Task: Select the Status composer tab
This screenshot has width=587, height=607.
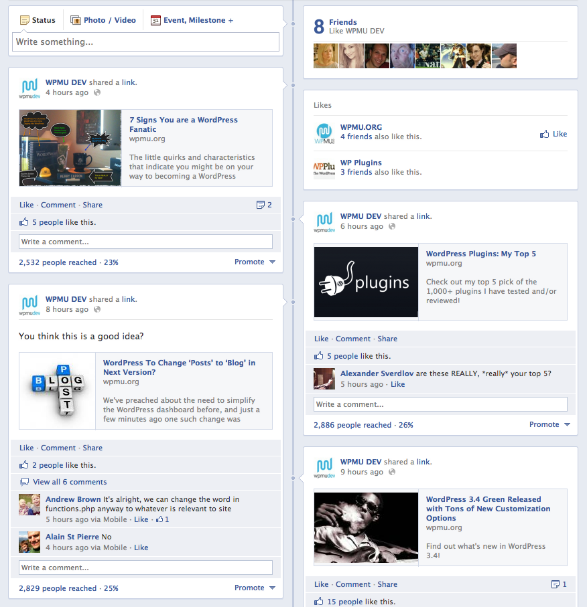Action: coord(38,20)
